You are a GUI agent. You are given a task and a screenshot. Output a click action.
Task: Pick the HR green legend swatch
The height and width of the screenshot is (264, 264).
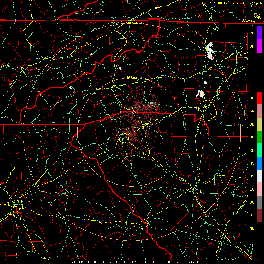(259, 137)
